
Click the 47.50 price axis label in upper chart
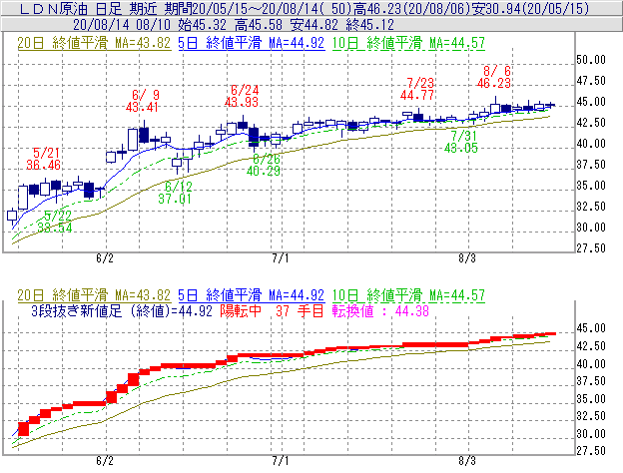pos(591,81)
